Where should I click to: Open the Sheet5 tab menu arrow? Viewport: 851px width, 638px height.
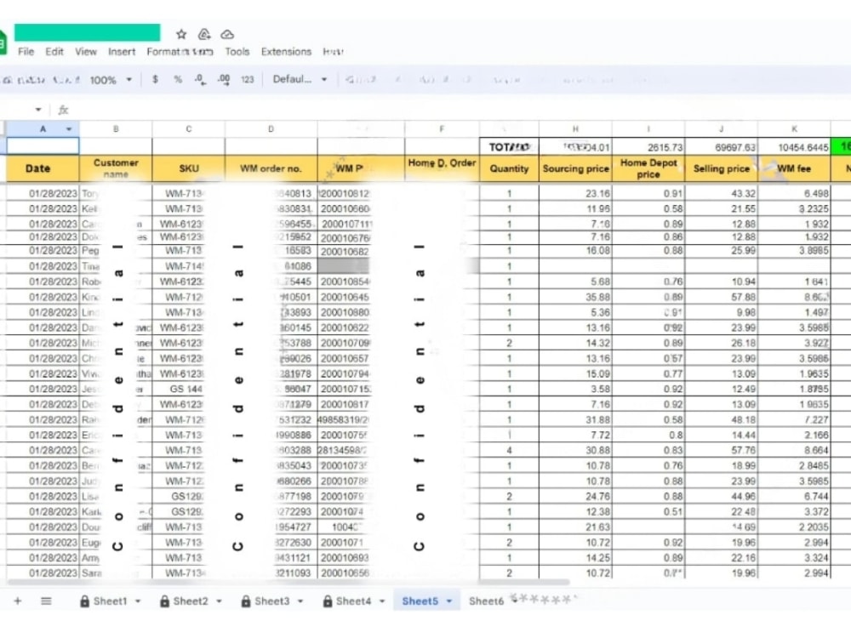coord(448,601)
